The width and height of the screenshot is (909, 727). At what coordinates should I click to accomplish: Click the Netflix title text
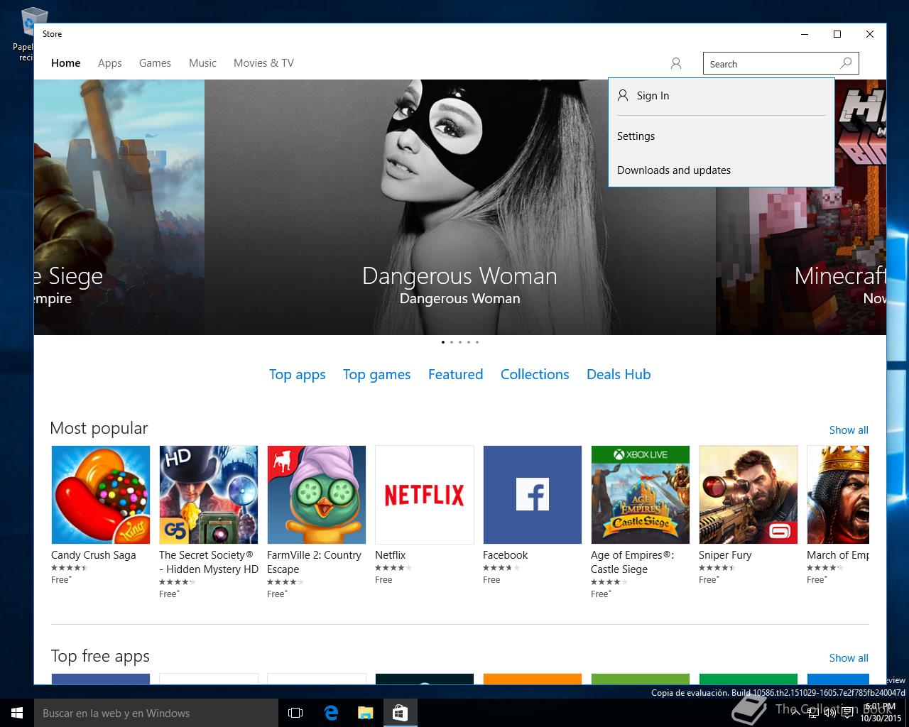pyautogui.click(x=391, y=555)
